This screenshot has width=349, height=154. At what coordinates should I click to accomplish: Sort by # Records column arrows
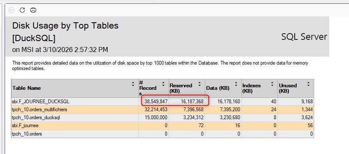[164, 84]
